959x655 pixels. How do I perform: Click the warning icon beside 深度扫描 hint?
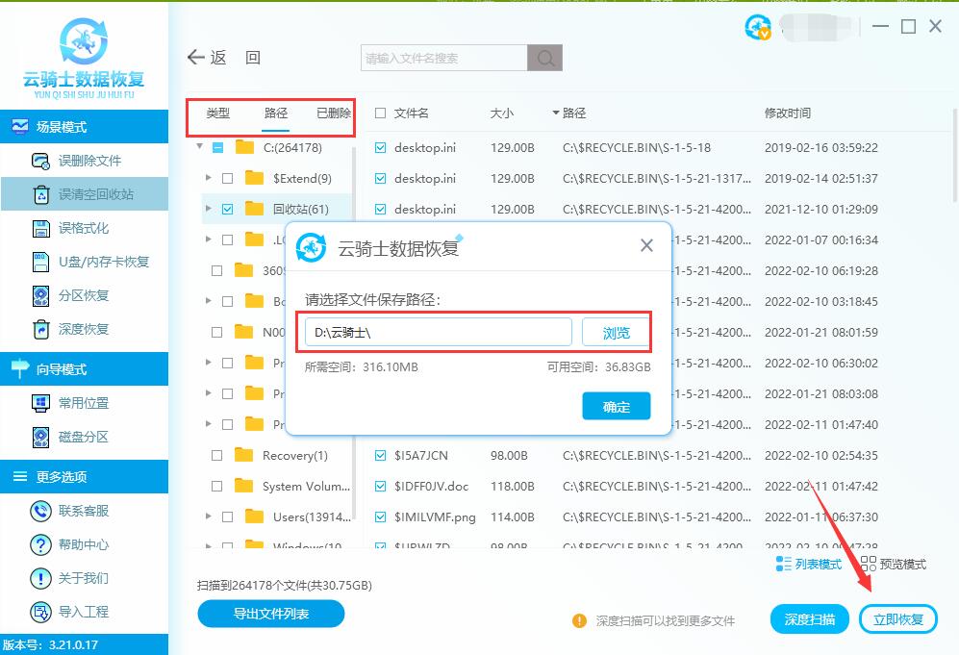pos(579,620)
